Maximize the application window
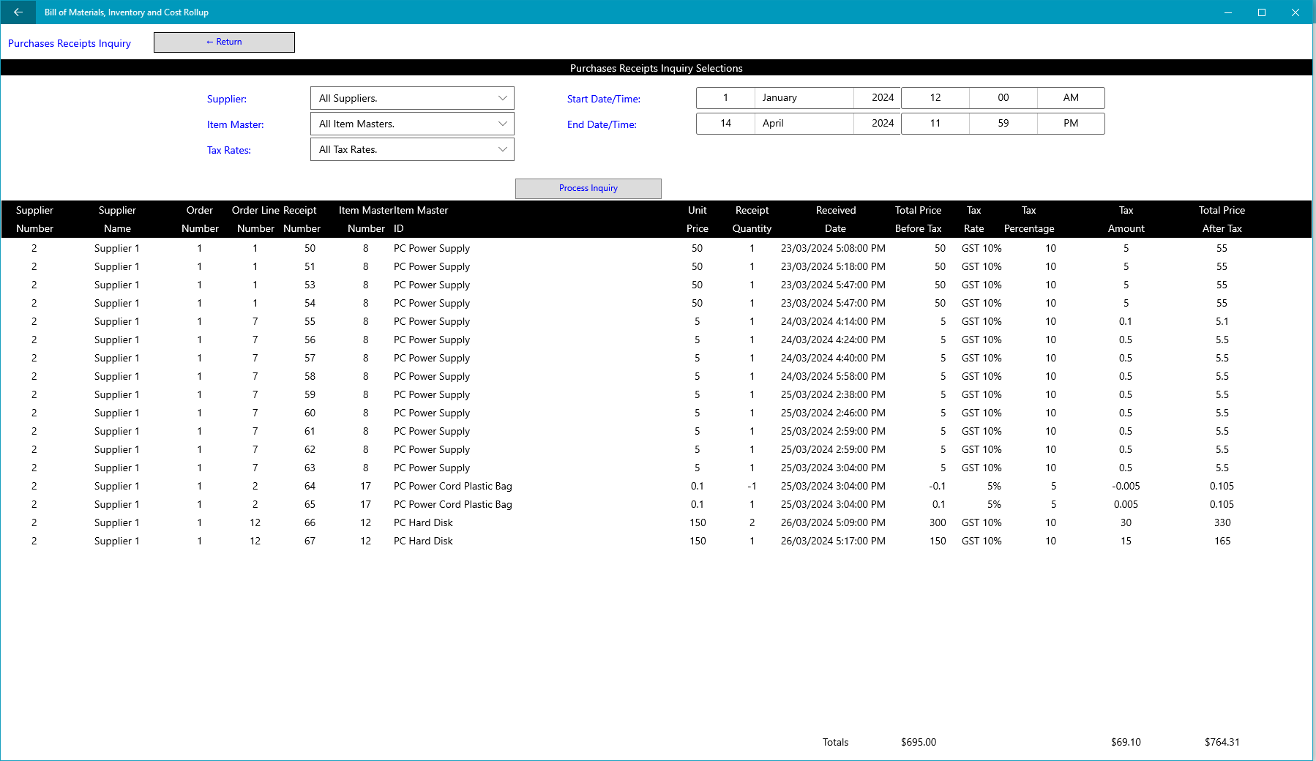Image resolution: width=1316 pixels, height=761 pixels. tap(1262, 12)
